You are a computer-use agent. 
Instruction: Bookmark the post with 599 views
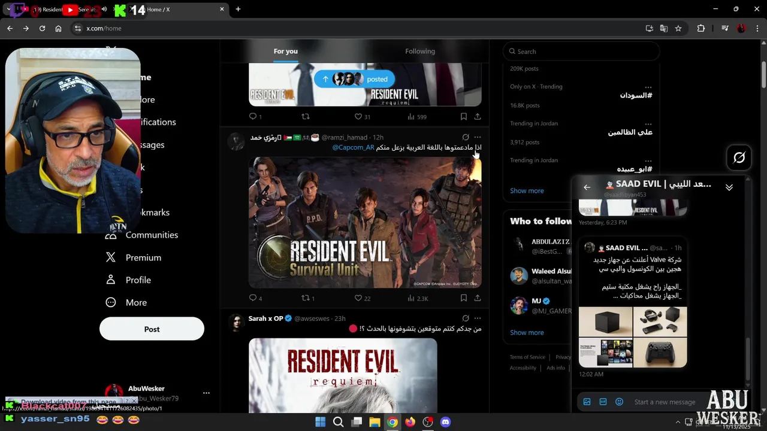click(464, 117)
